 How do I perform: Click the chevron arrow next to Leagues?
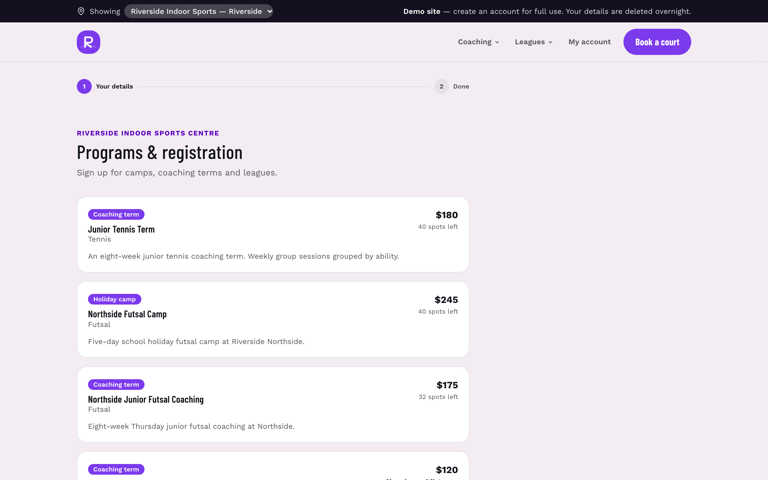[550, 42]
